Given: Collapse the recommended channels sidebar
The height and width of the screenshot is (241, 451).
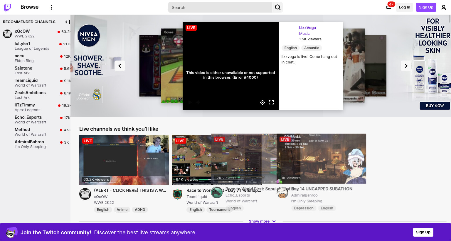Looking at the screenshot, I should [x=68, y=22].
